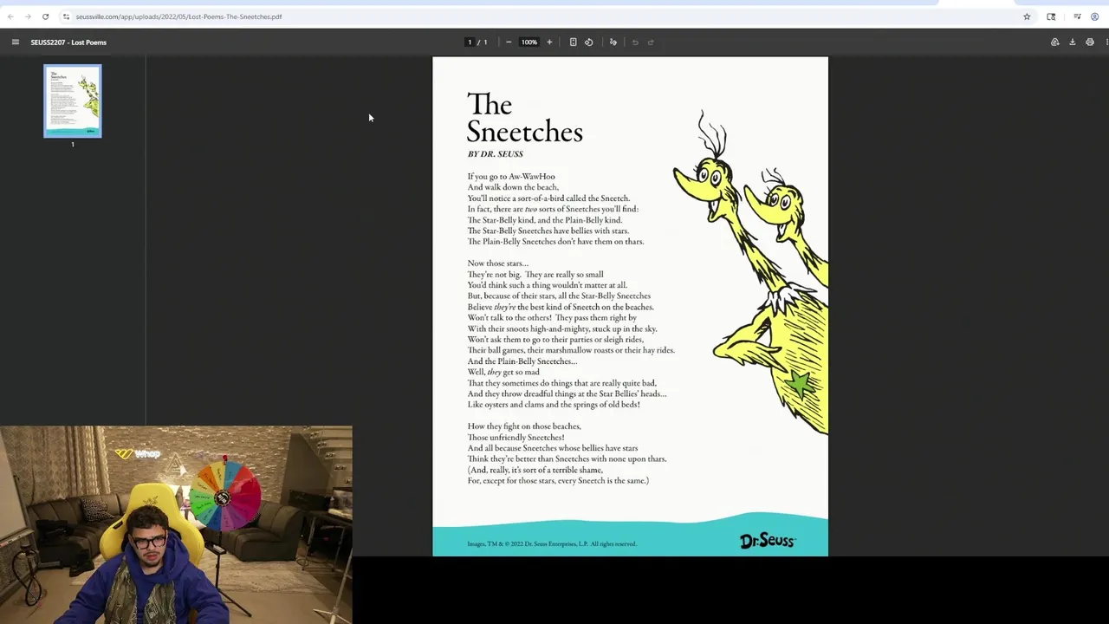Viewport: 1109px width, 624px height.
Task: Click the line 'Now those stars...'
Action: click(x=498, y=263)
